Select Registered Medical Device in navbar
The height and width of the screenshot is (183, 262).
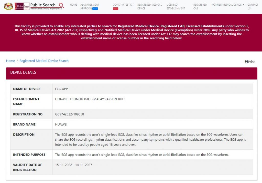click(x=149, y=6)
